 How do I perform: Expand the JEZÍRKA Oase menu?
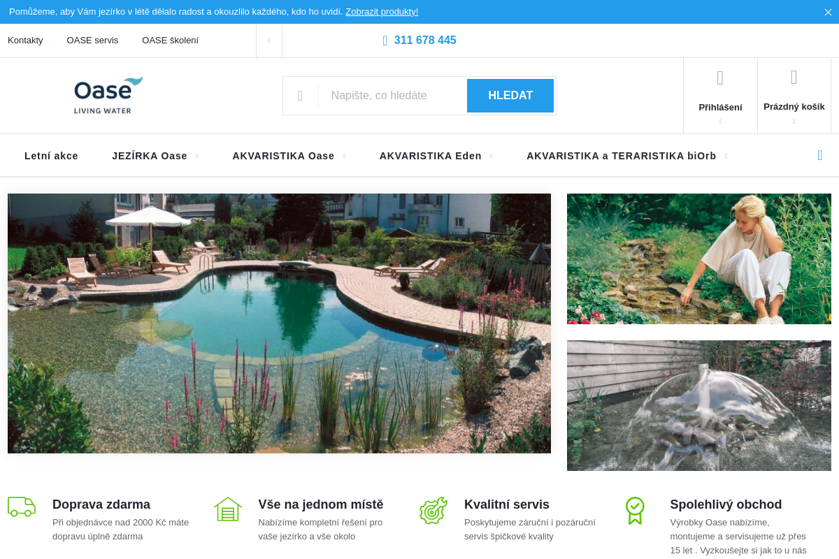(x=197, y=156)
